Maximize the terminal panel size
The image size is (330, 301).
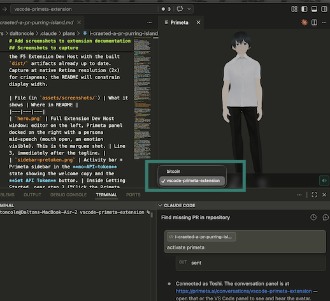pyautogui.click(x=314, y=195)
